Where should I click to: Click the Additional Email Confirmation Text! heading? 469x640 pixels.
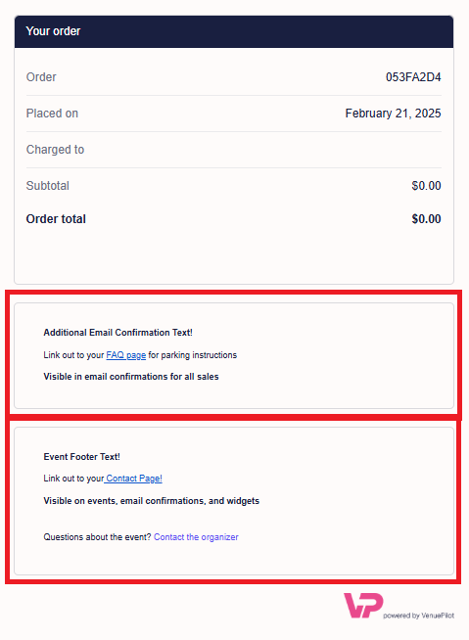click(x=118, y=333)
